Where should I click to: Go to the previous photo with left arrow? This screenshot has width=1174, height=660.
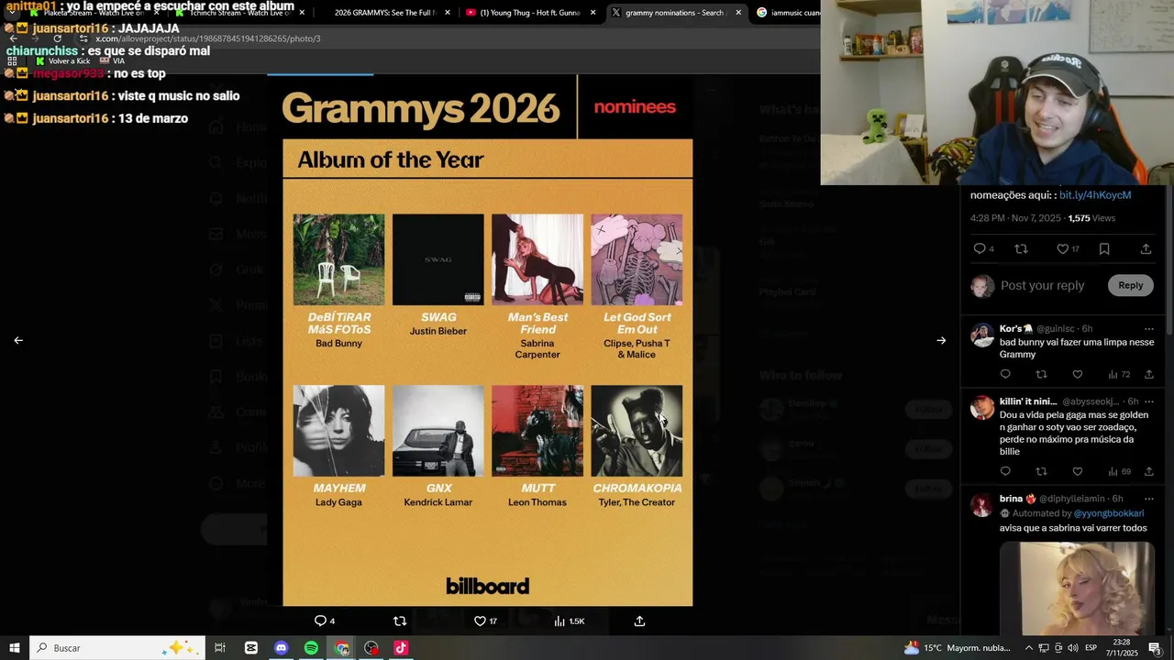coord(18,340)
